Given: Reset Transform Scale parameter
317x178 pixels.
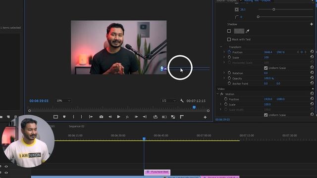Looking at the screenshot, I should [x=312, y=57].
